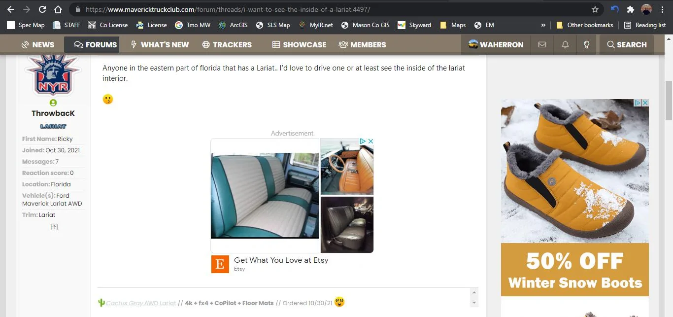673x317 pixels.
Task: Expand the signature scroll down arrow
Action: pos(474,303)
